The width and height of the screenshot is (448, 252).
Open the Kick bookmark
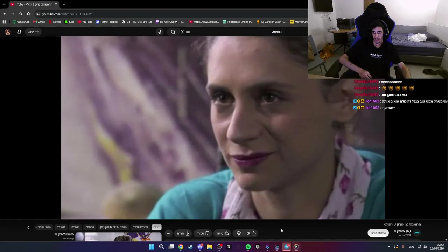point(69,22)
